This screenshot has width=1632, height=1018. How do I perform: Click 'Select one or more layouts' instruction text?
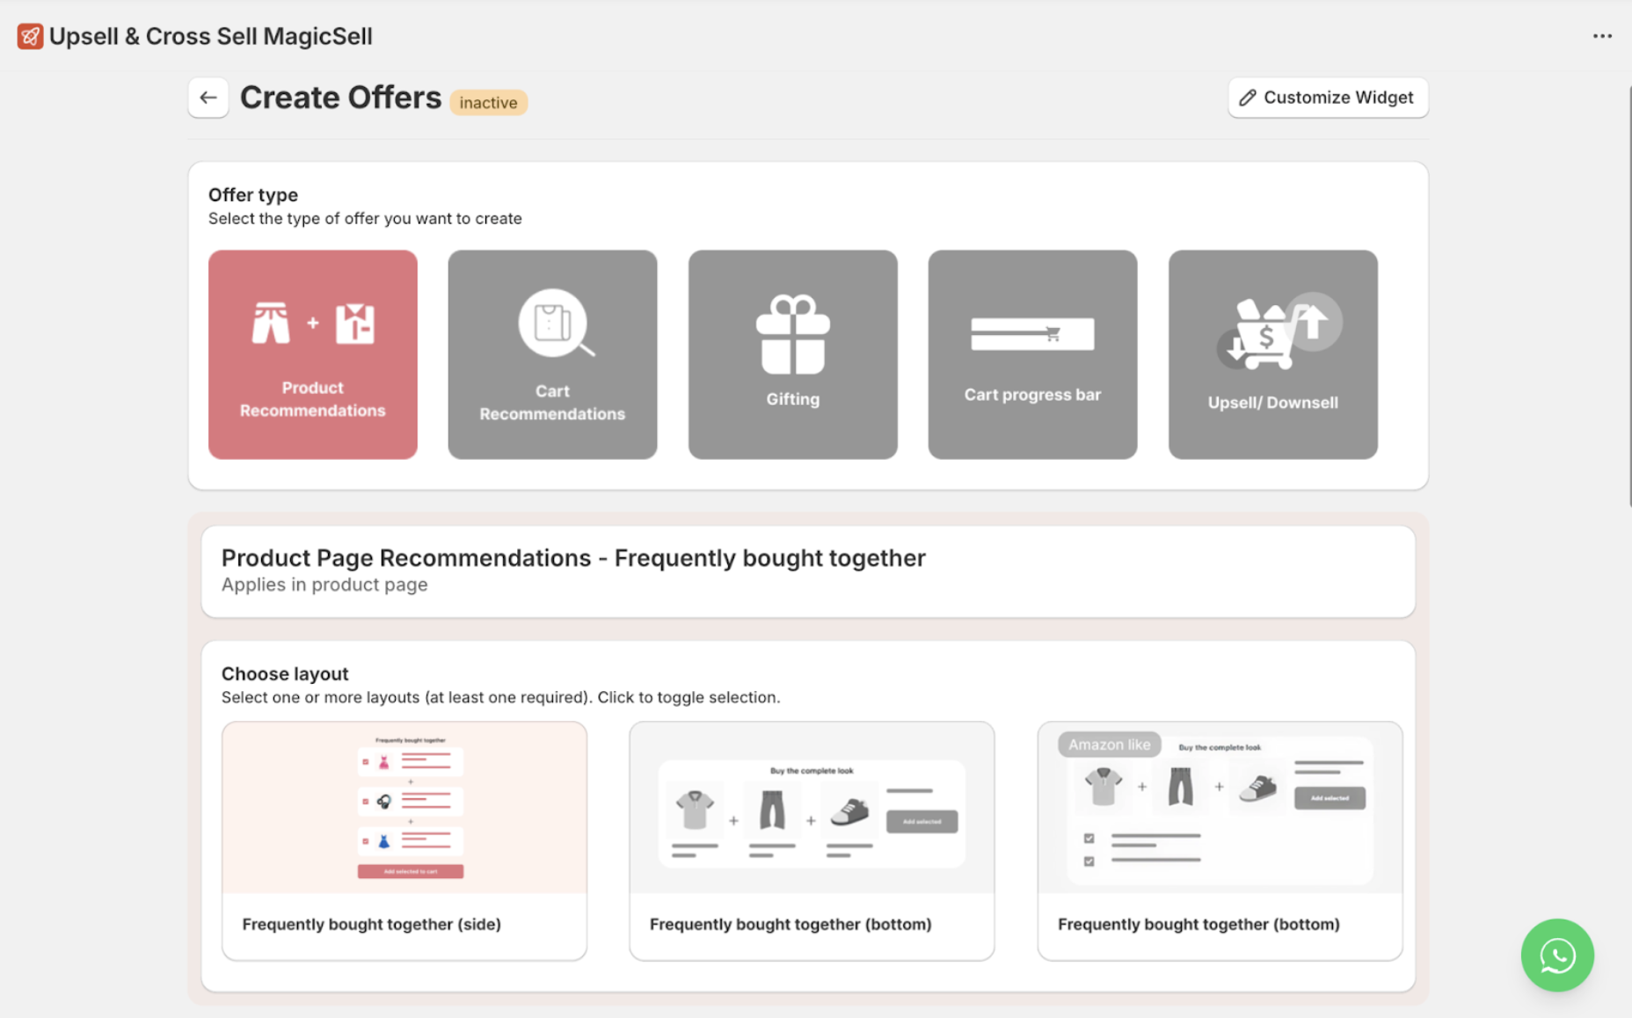click(x=500, y=697)
